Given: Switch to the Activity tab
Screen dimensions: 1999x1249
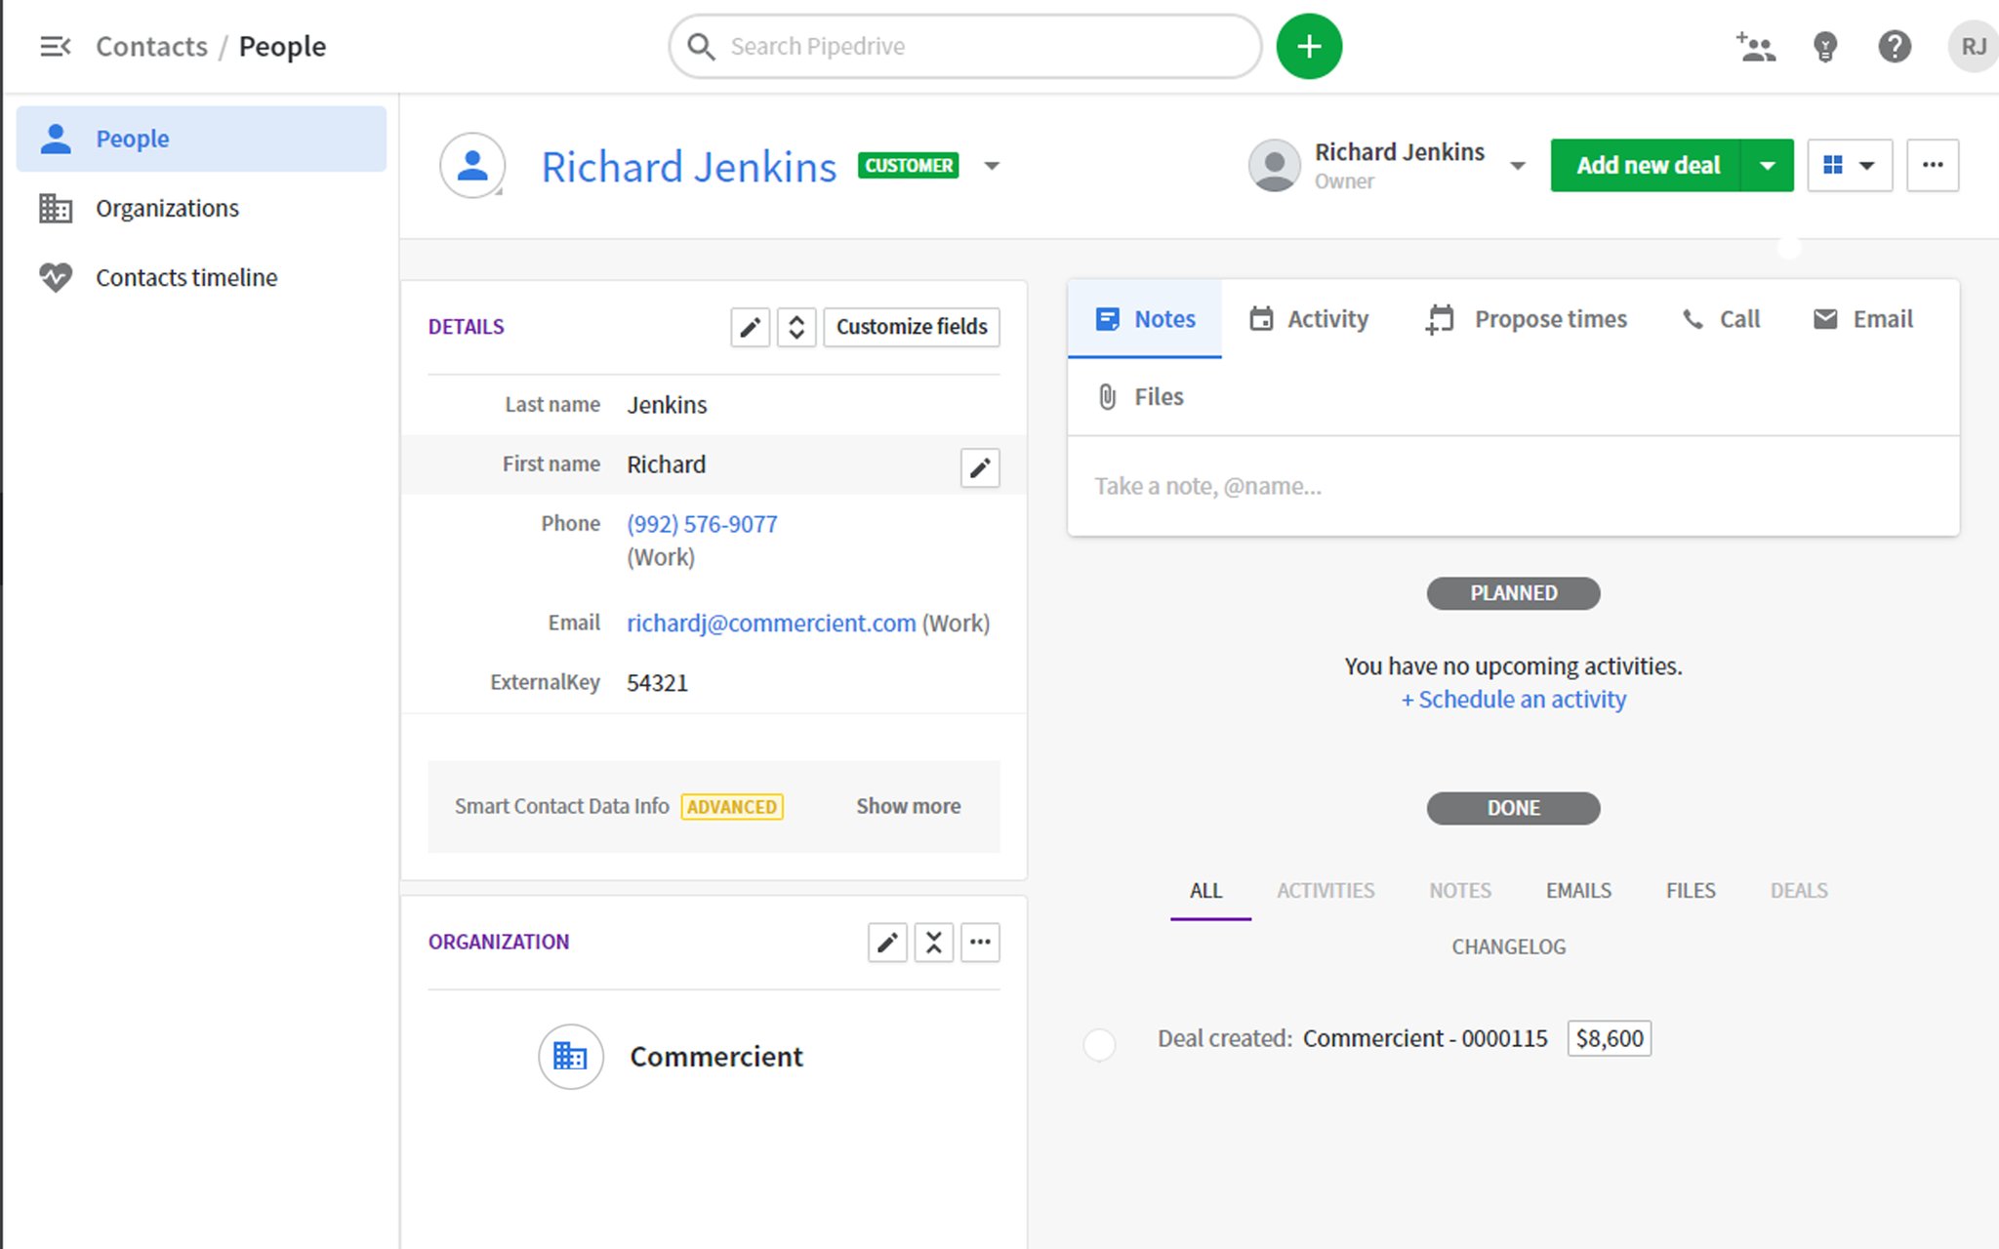Looking at the screenshot, I should (1308, 318).
